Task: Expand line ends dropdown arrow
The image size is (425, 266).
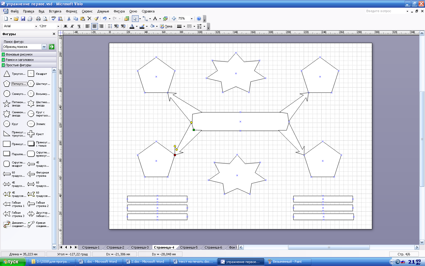Action: (x=204, y=26)
